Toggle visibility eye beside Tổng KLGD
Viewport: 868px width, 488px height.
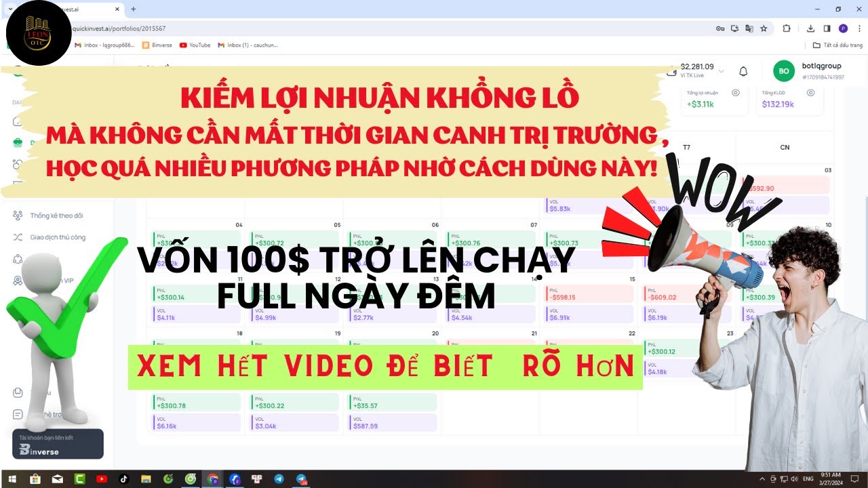coord(810,93)
